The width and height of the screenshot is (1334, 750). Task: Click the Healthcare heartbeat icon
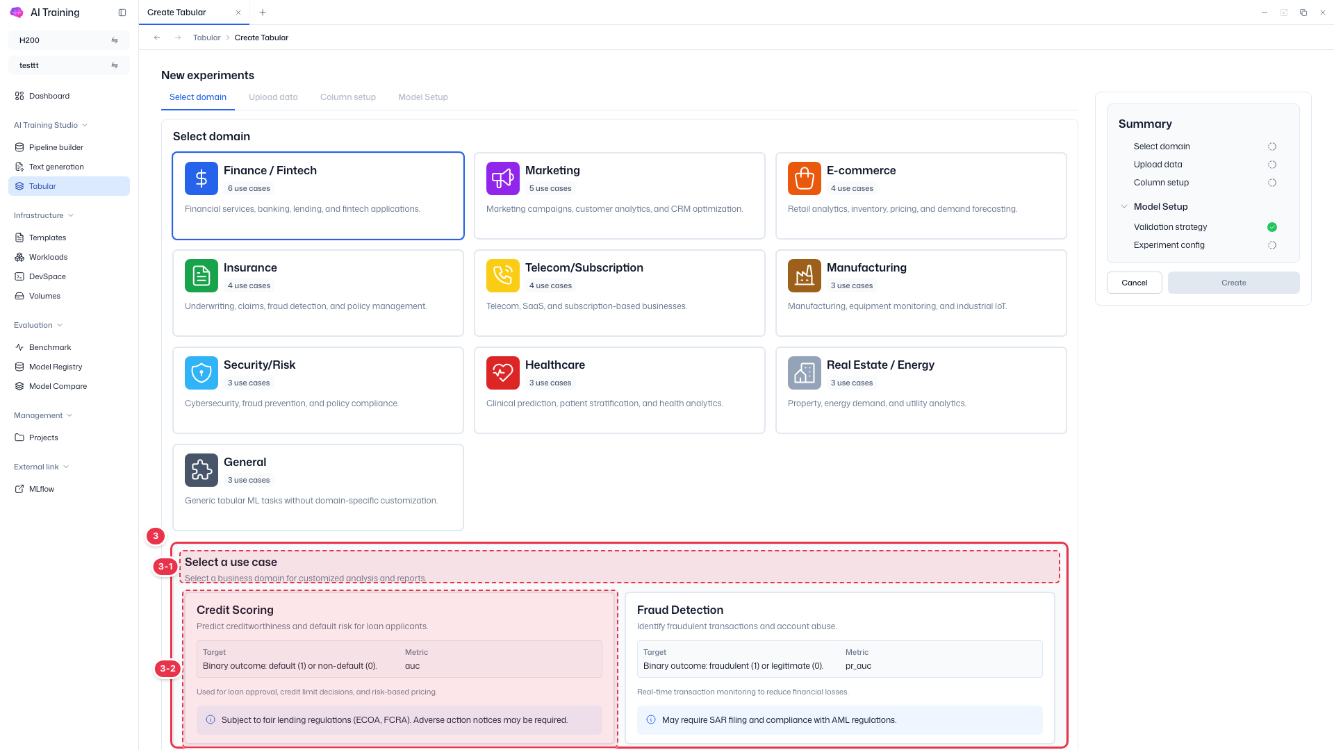[503, 373]
